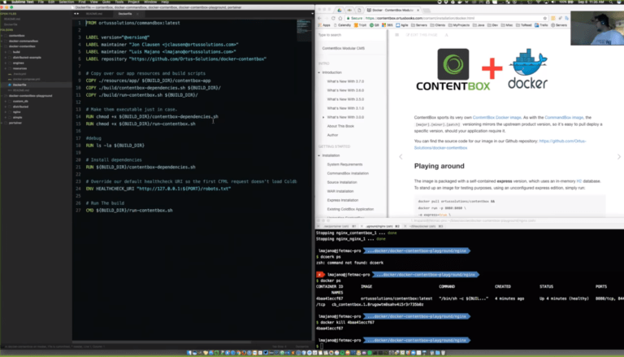Reload the ContentBox docs page in Chrome

[x=333, y=19]
